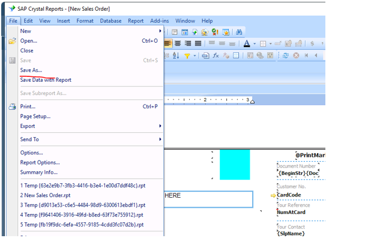The width and height of the screenshot is (365, 241).
Task: Click the Dependency Checker icon with green check
Action: pos(215,32)
